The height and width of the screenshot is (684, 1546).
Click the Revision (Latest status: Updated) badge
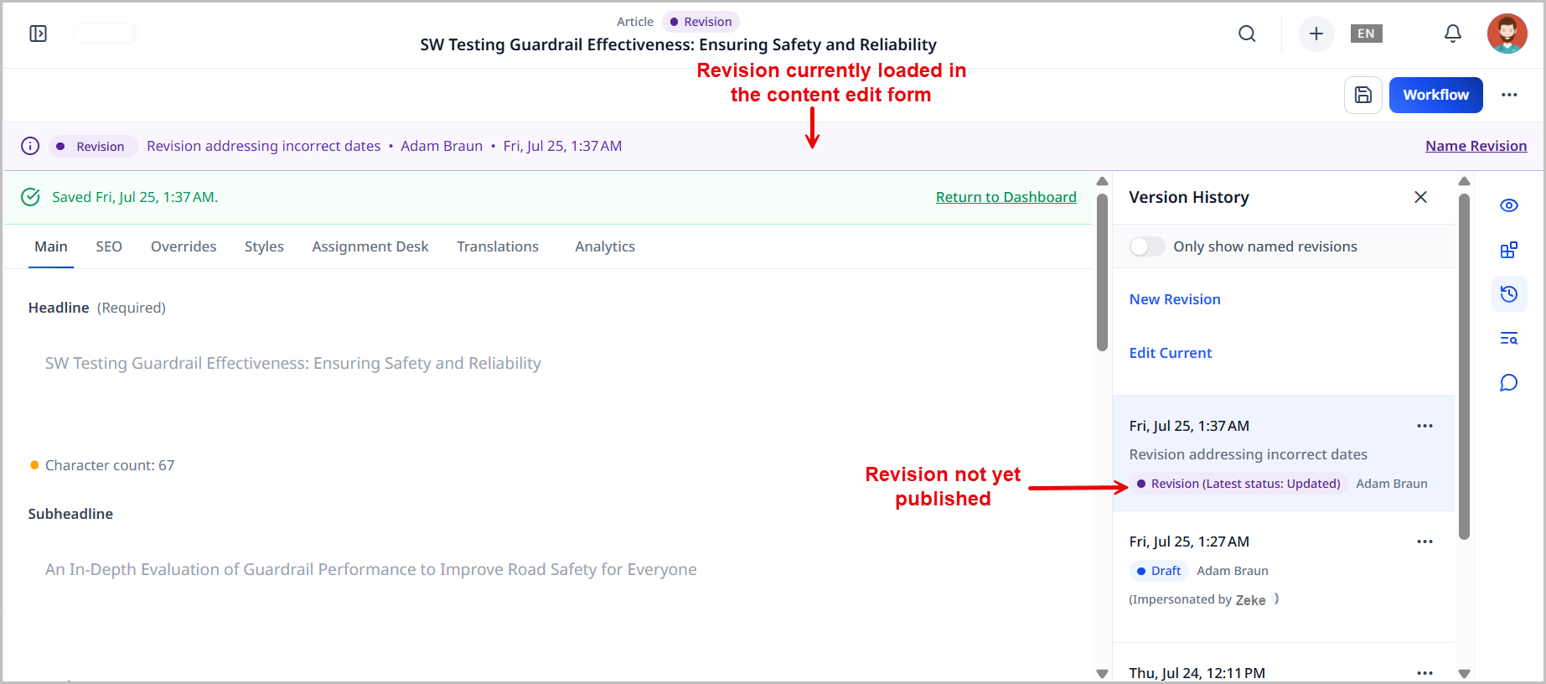click(x=1238, y=484)
